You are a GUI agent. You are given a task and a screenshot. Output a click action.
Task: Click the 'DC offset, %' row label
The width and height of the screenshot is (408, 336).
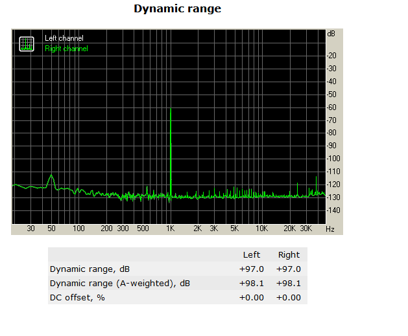[x=77, y=298]
